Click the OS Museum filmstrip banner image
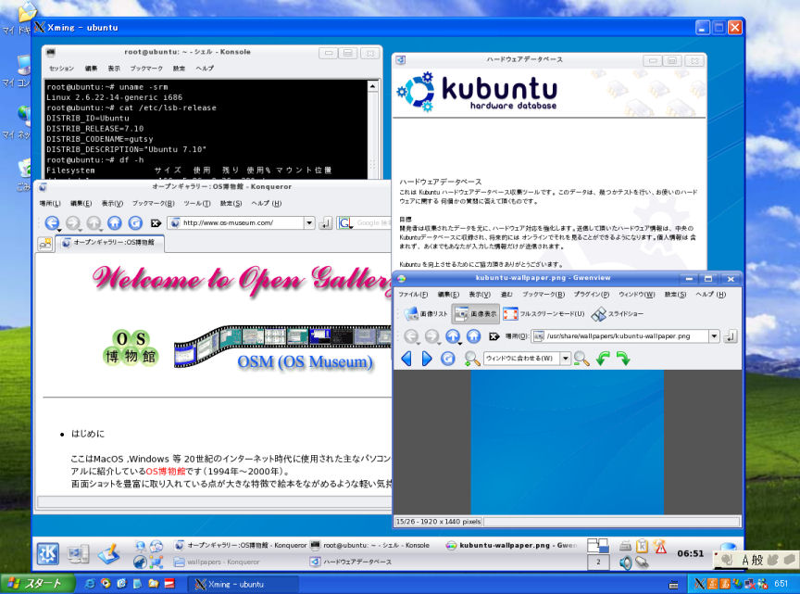 pyautogui.click(x=281, y=347)
